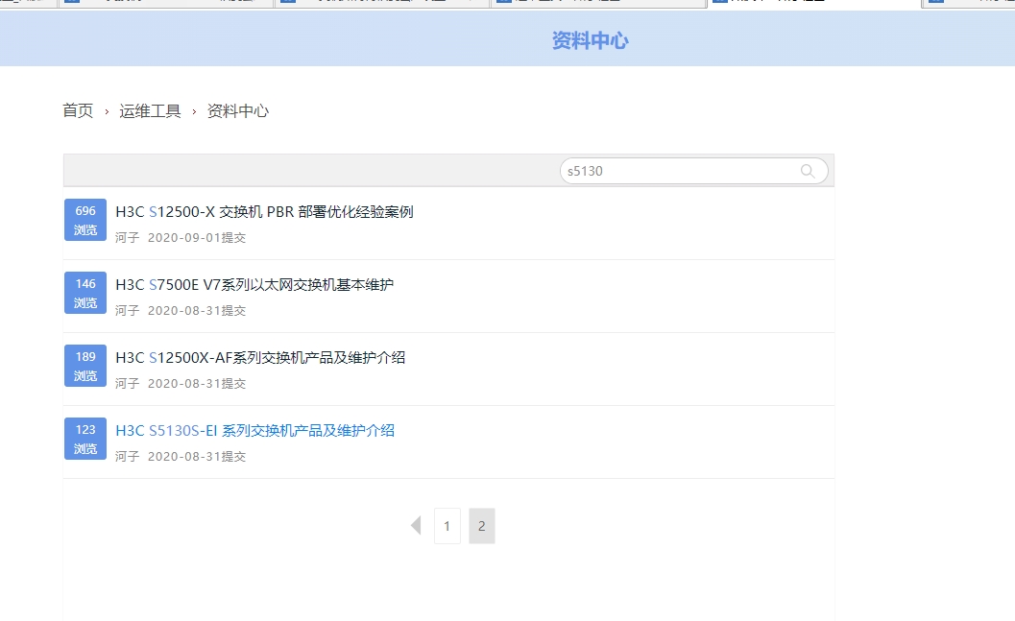Click the 资料中心 page header title

click(x=590, y=40)
